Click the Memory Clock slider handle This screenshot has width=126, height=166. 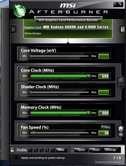click(89, 113)
